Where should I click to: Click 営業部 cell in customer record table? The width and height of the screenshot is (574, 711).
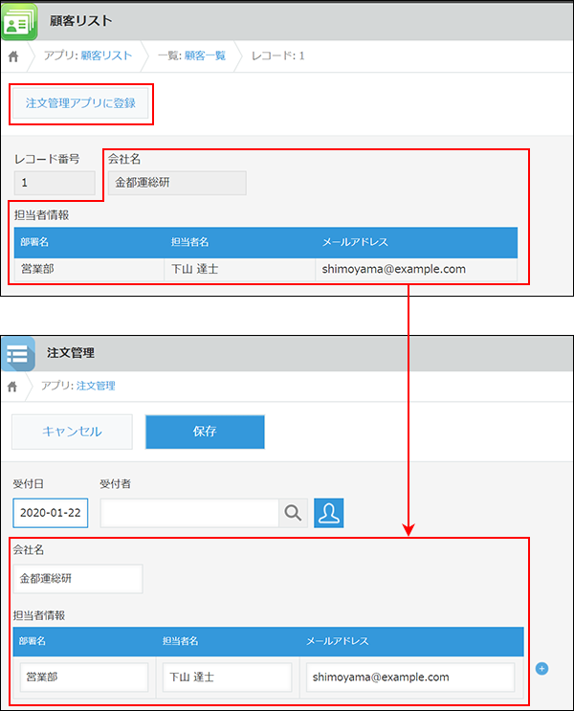coord(89,269)
